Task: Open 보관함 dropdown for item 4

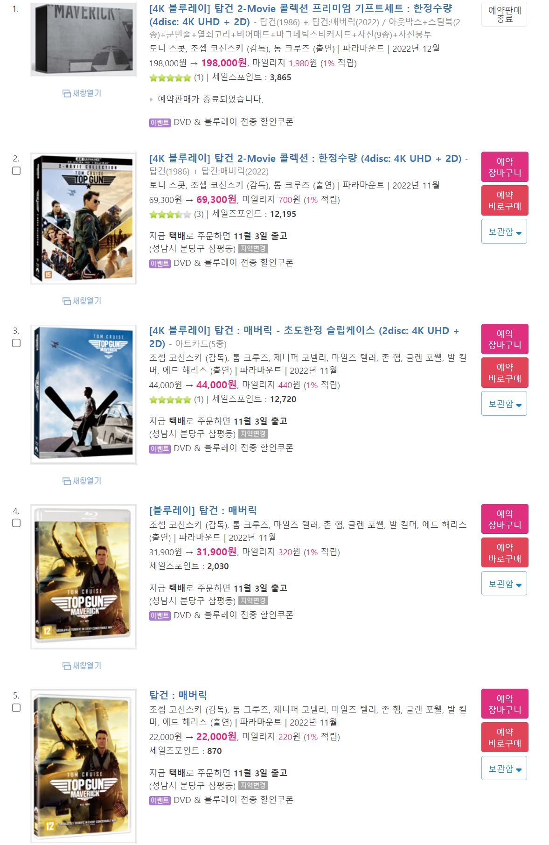Action: [x=504, y=583]
